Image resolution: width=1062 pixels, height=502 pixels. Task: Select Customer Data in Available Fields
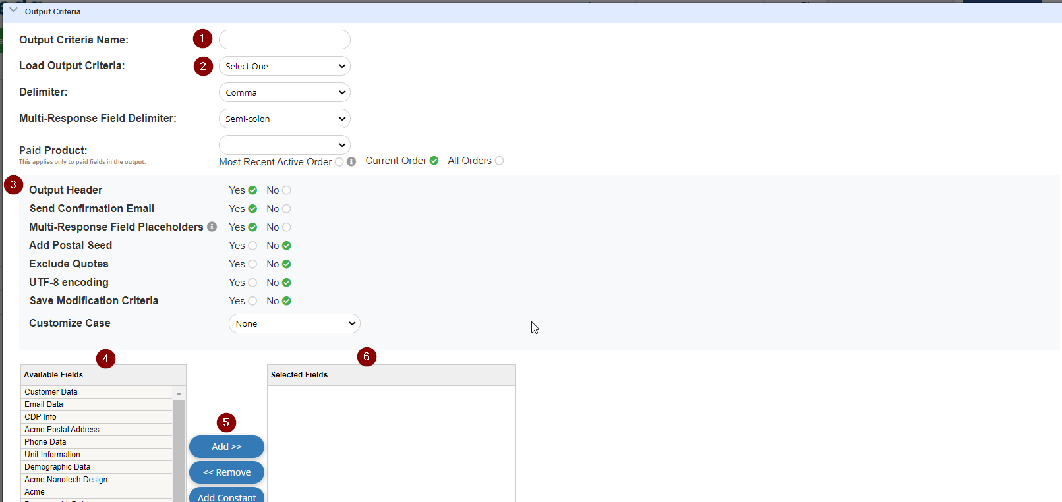point(51,392)
